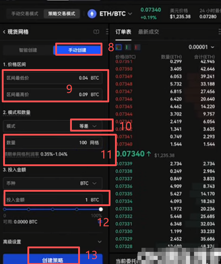221x264 pixels.
Task: Set investment slider to the 25% mark
Action: pos(29,209)
